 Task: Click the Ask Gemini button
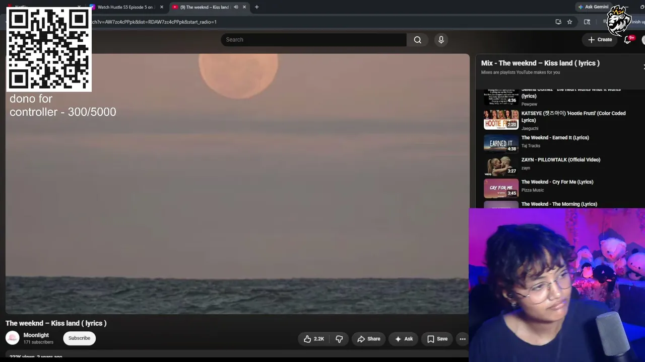coord(594,7)
